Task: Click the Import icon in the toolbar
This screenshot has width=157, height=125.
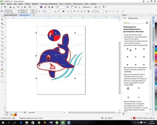Action: [45, 7]
